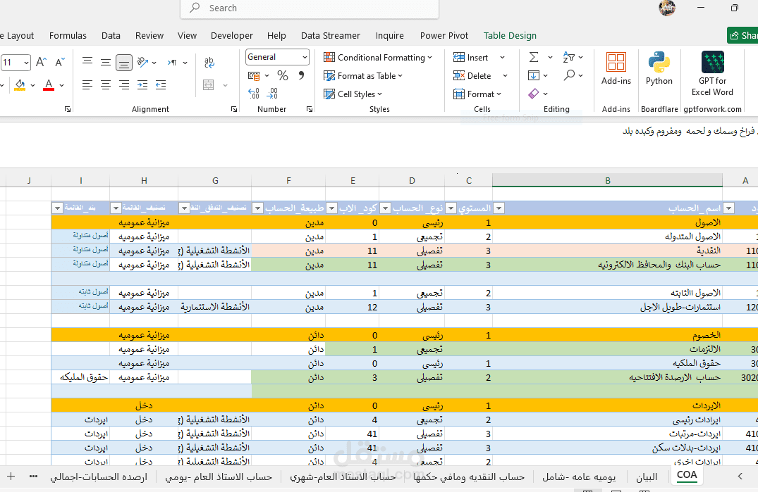This screenshot has width=758, height=492.
Task: Click the AutoSum sigma icon
Action: (534, 58)
